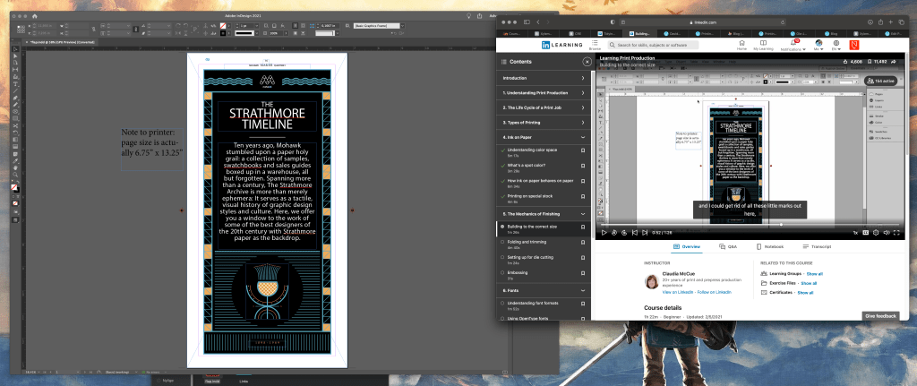Viewport: 917px width, 386px height.
Task: Bookmark the 'Embossing' lesson
Action: 583,275
